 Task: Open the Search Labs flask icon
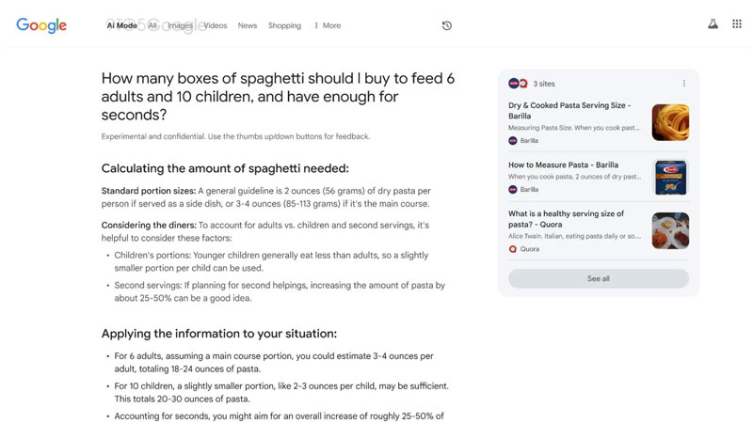(713, 24)
